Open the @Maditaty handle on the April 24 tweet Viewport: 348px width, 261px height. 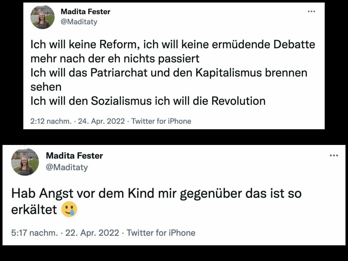pos(79,21)
